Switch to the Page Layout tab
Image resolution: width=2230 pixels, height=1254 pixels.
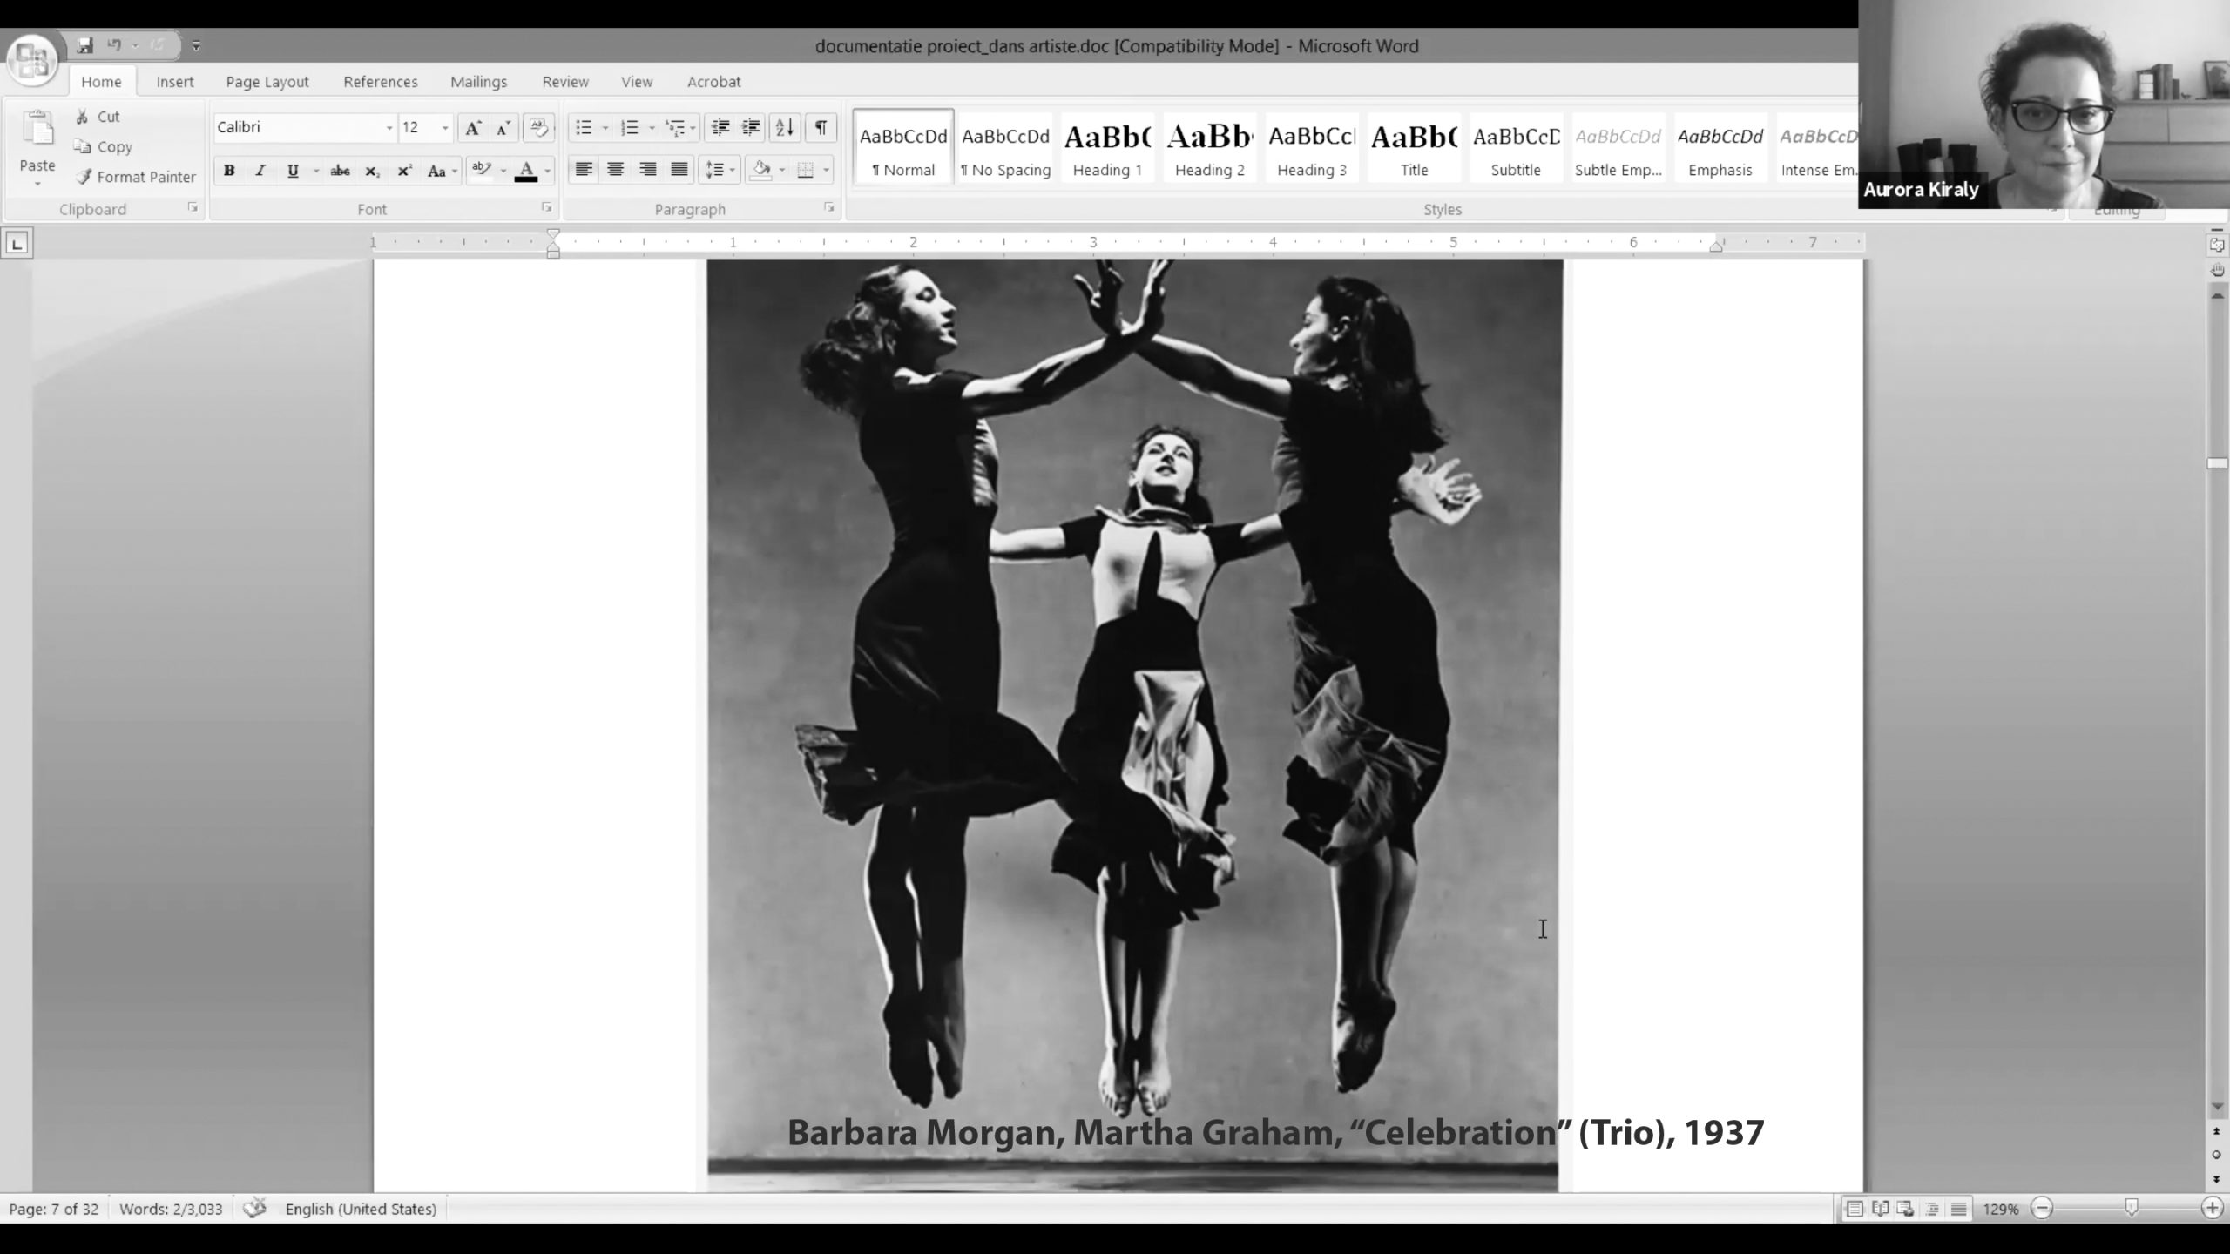click(x=267, y=82)
